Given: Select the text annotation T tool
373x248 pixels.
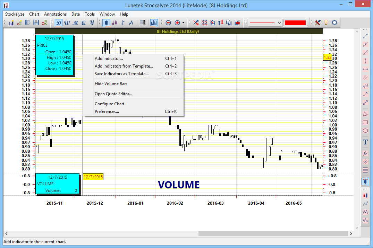Looking at the screenshot, I should pyautogui.click(x=365, y=142).
